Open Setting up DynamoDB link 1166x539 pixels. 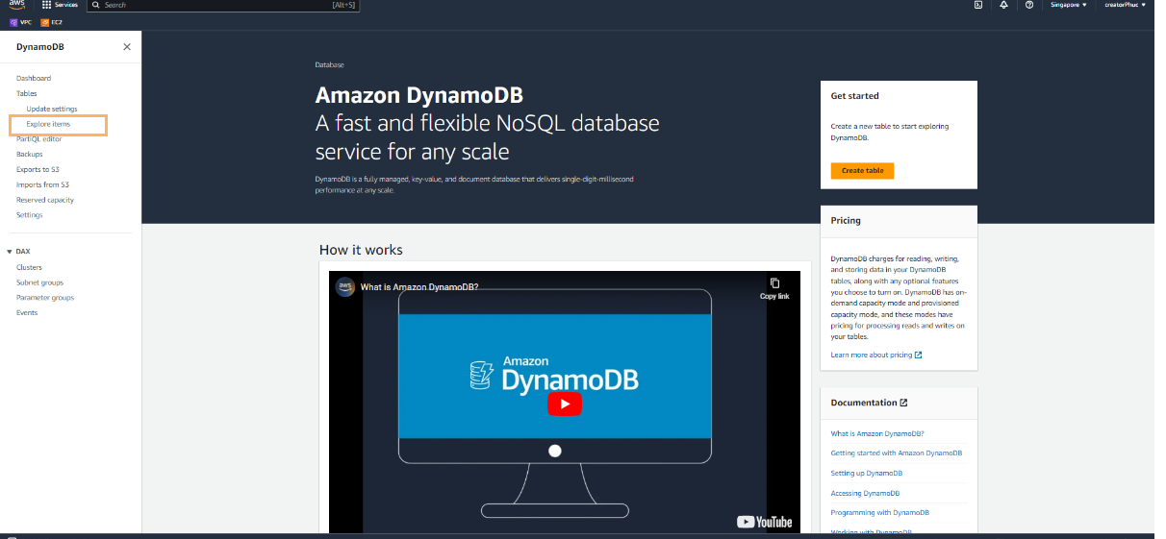click(867, 473)
